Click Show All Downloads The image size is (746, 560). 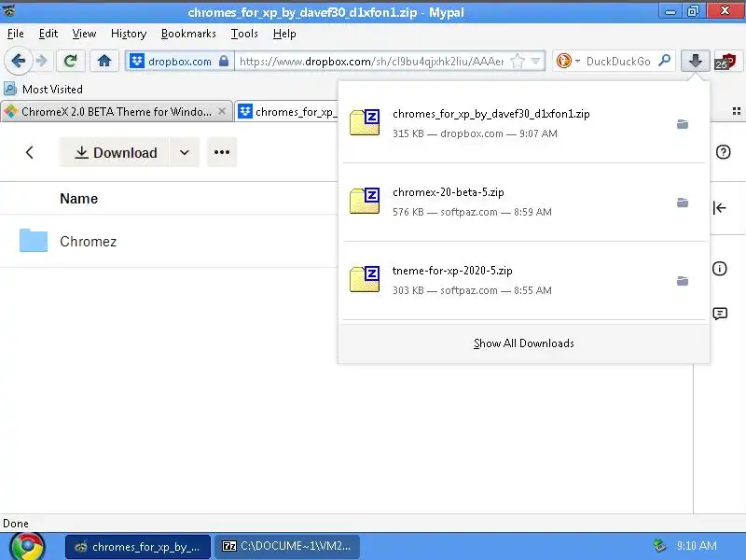(524, 343)
